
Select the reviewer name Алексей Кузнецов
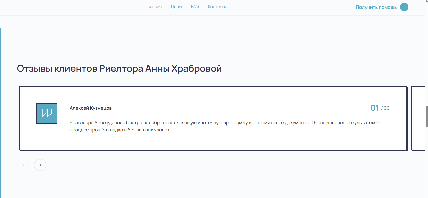pos(91,108)
